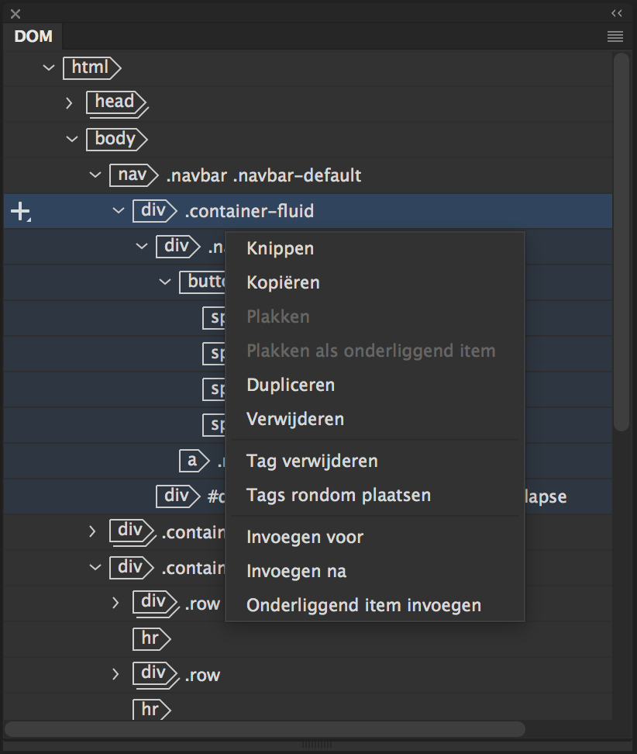Click Tags rondom plaatsen menu entry
The width and height of the screenshot is (637, 754).
click(x=338, y=495)
